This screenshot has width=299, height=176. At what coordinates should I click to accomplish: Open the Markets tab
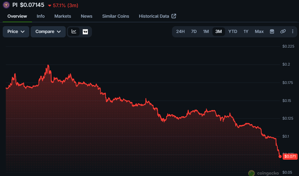(x=62, y=16)
